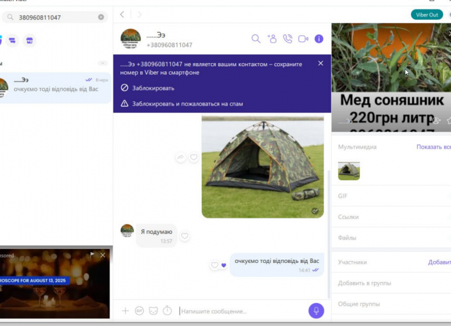Clear the search field with the X icon
The image size is (451, 326).
click(101, 17)
